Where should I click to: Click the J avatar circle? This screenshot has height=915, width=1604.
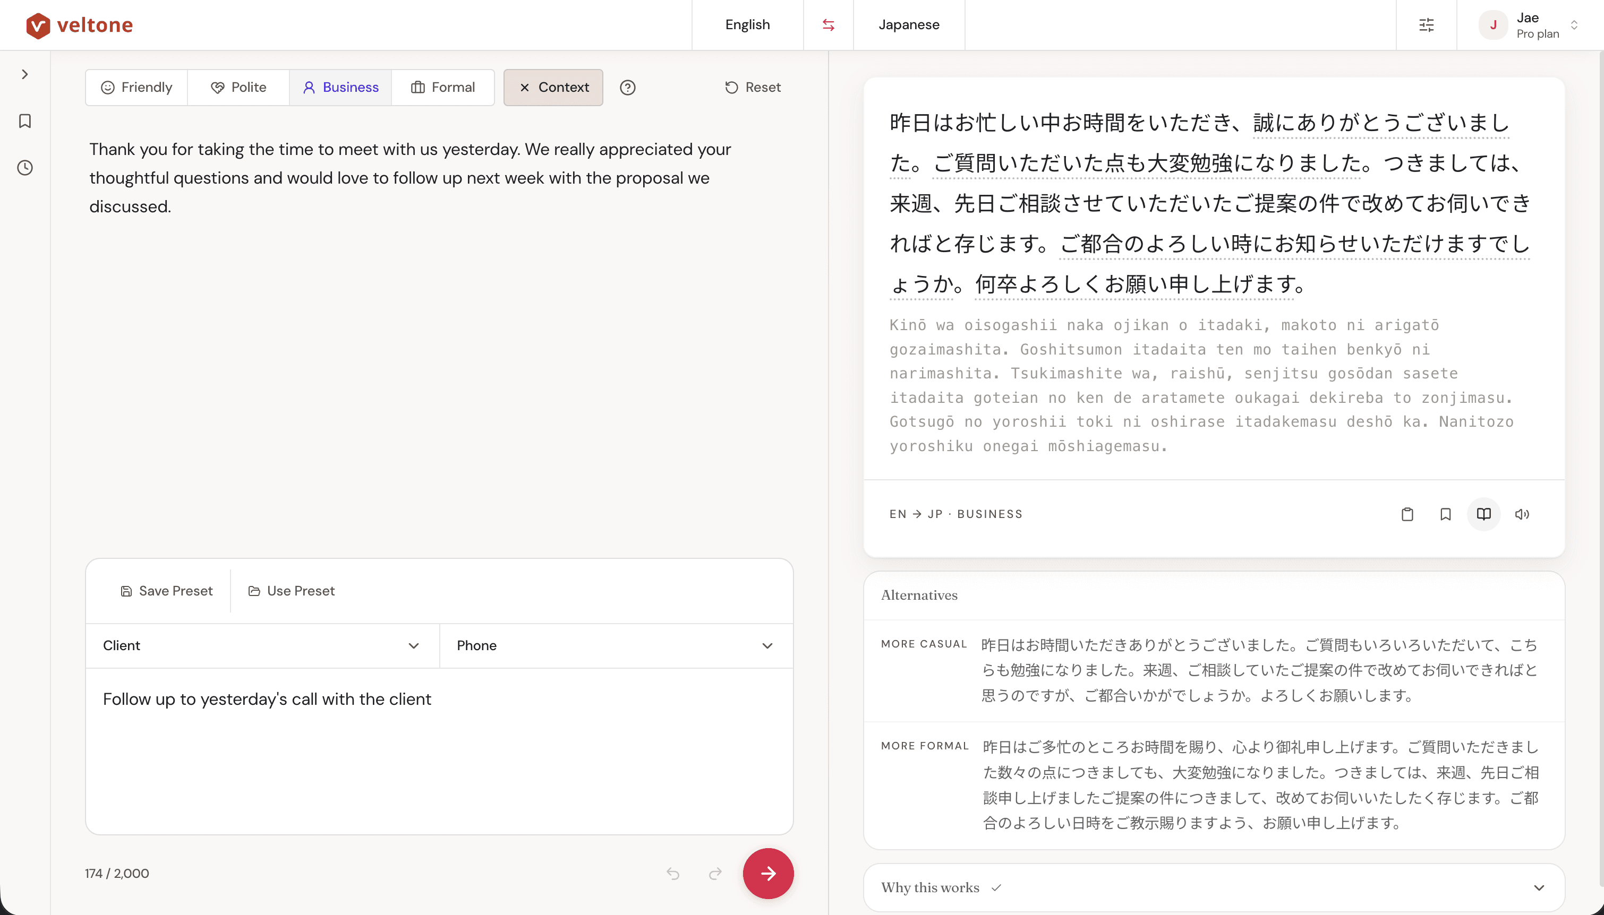pyautogui.click(x=1492, y=25)
